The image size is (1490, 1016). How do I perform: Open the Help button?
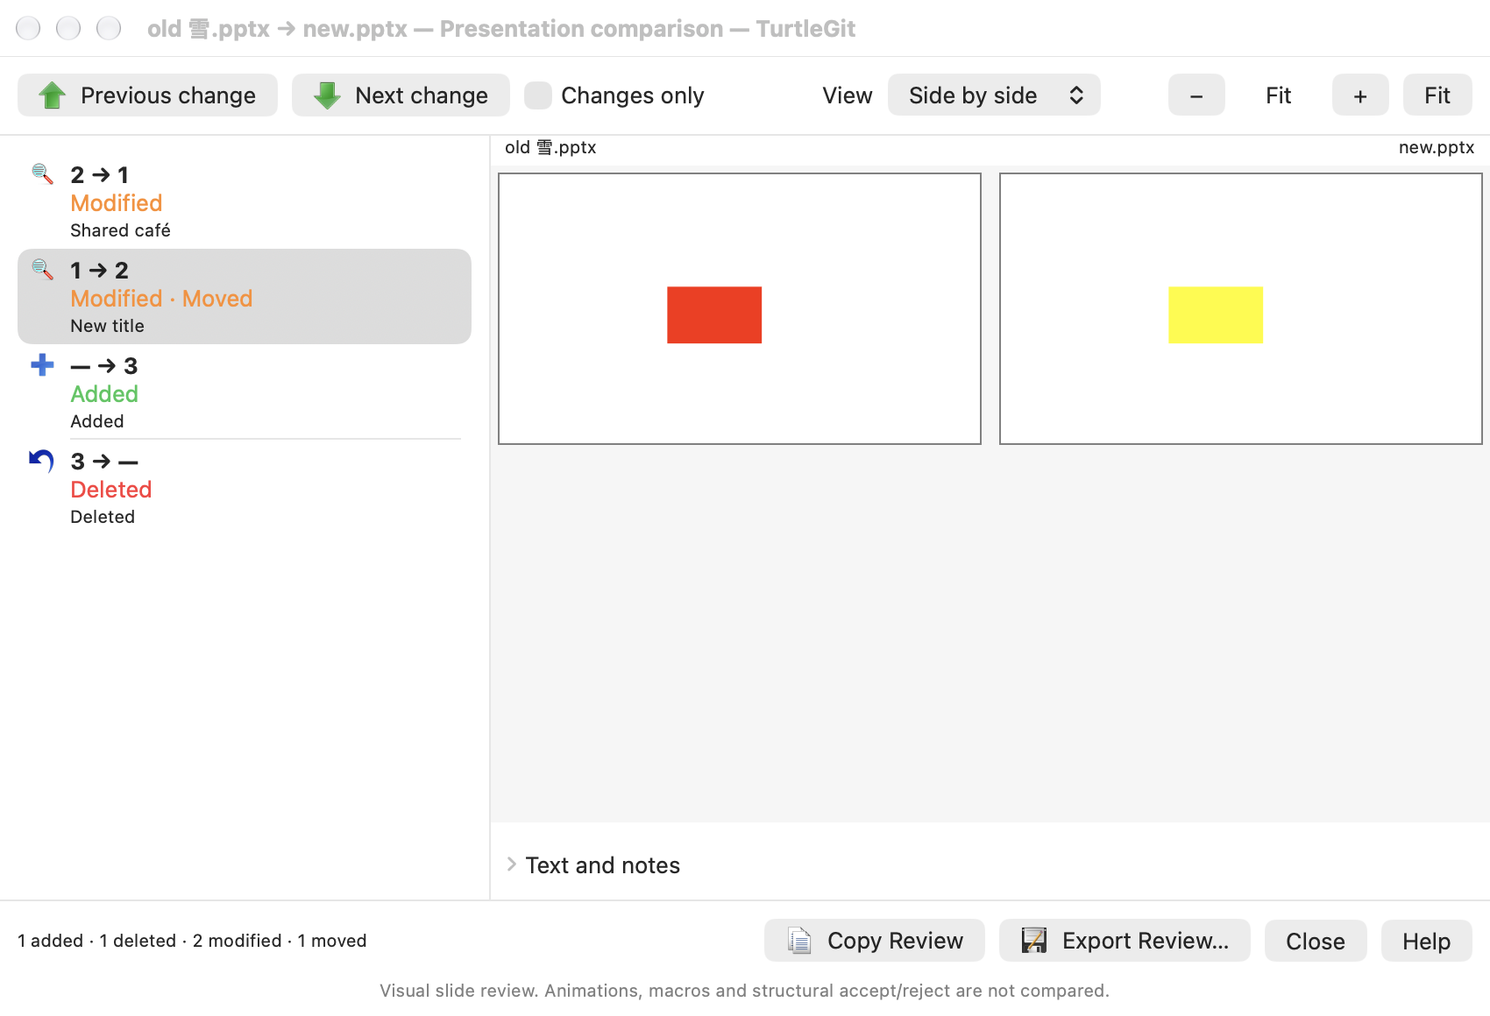tap(1427, 941)
